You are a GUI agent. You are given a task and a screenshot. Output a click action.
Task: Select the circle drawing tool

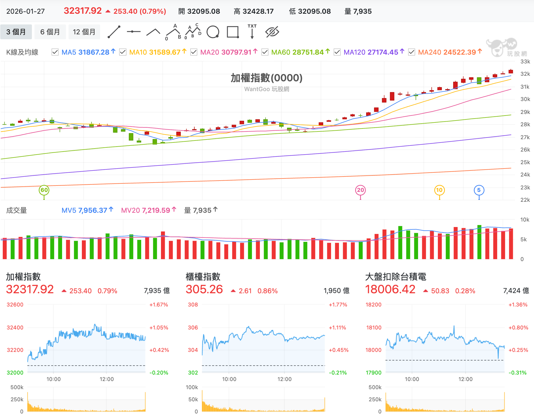tap(213, 32)
